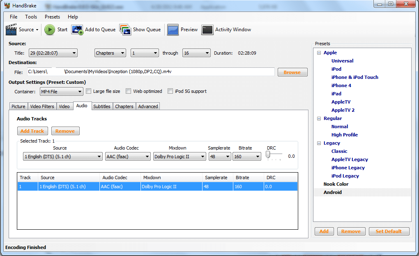Select the Nook Color preset

click(x=336, y=184)
